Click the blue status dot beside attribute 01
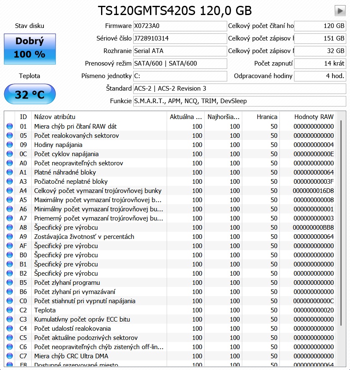350x370 pixels. (x=10, y=126)
